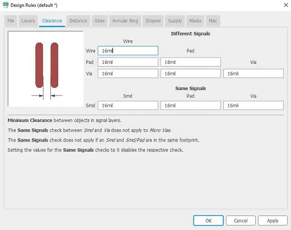Confirm changes with the OK button
The image size is (291, 230).
pos(208,220)
